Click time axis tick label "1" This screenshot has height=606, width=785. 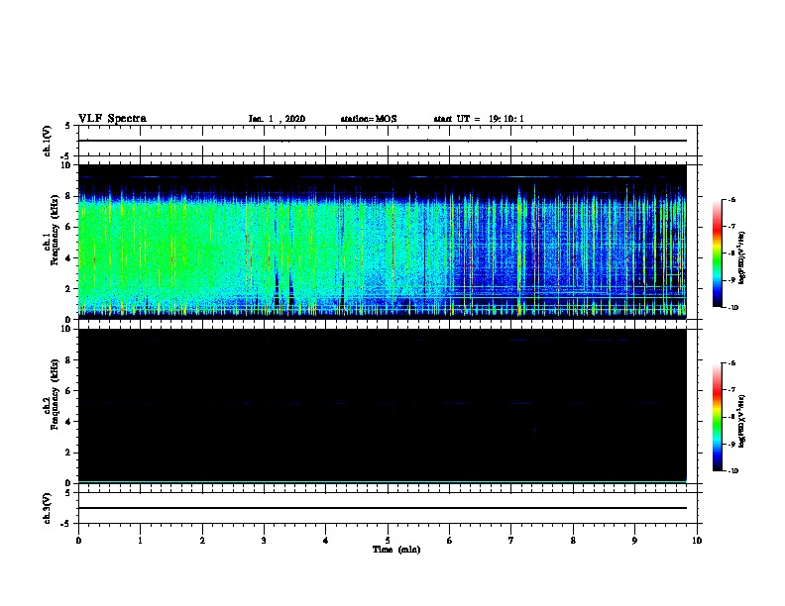click(140, 541)
